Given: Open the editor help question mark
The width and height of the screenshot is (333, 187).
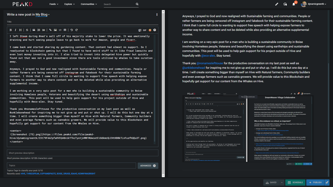Looking at the screenshot, I should 155,30.
